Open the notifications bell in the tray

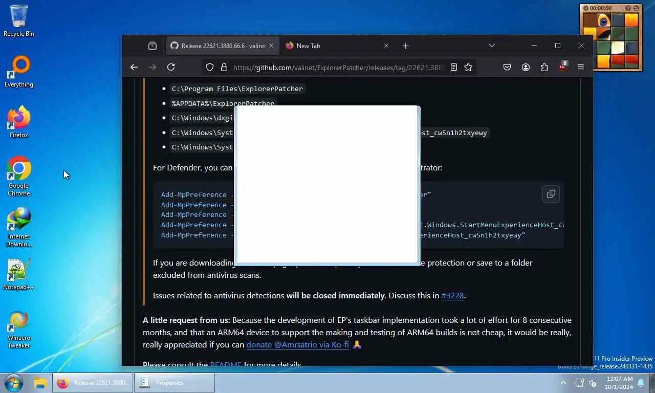(x=641, y=383)
